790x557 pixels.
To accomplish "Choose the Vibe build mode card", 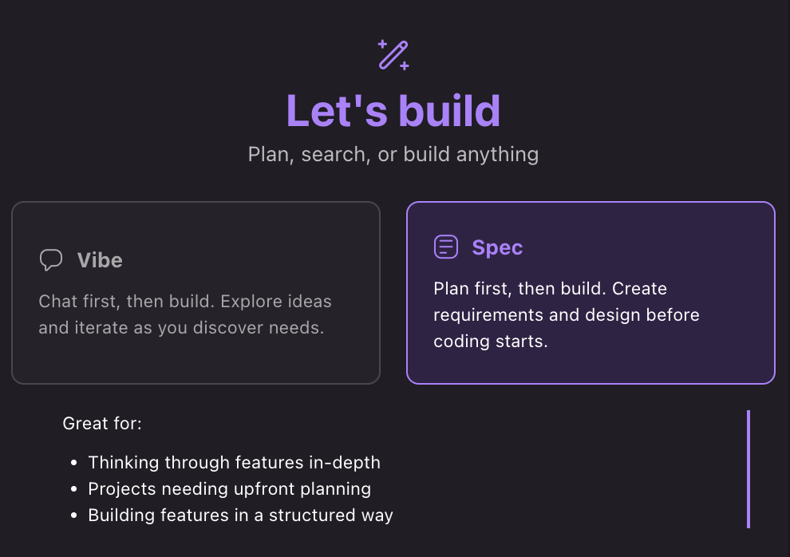I will tap(196, 292).
